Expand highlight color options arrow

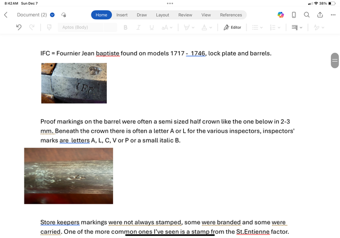(x=193, y=28)
